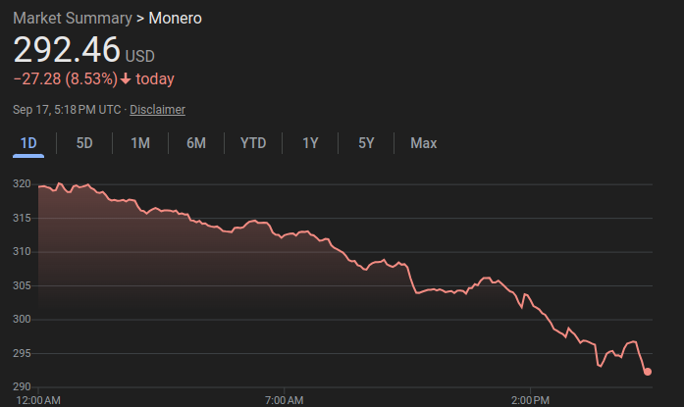The image size is (684, 407).
Task: Switch to the 5D time range tab
Action: click(x=84, y=143)
